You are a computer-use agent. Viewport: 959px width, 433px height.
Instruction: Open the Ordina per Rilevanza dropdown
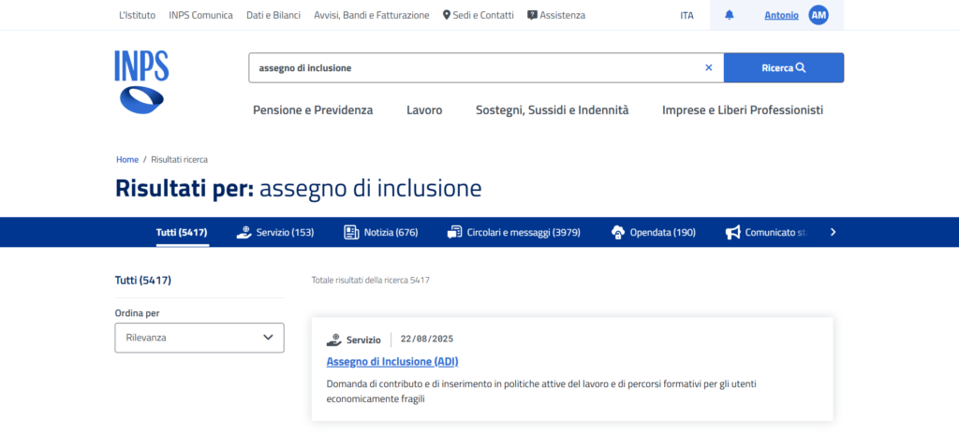click(x=199, y=338)
